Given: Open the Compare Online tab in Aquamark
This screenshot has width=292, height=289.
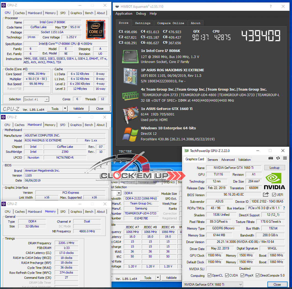Looking at the screenshot, I should click(x=170, y=23).
